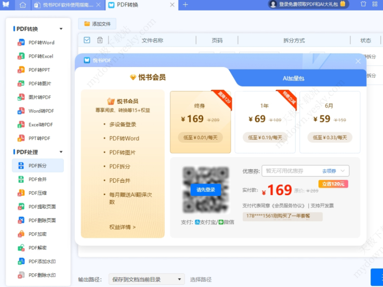Open PDF删除页面 tool
The image size is (383, 287).
click(x=37, y=220)
